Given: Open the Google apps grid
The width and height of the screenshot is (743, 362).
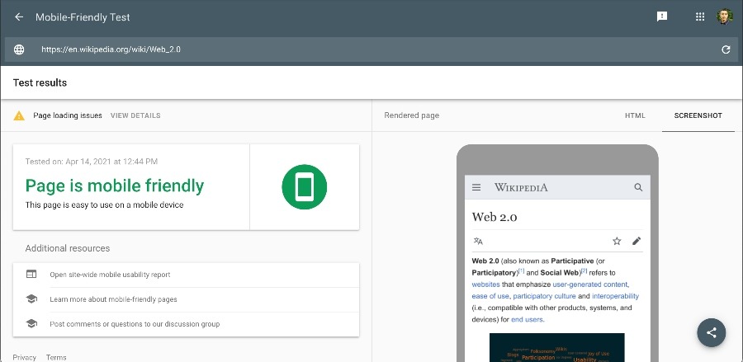Looking at the screenshot, I should [700, 16].
